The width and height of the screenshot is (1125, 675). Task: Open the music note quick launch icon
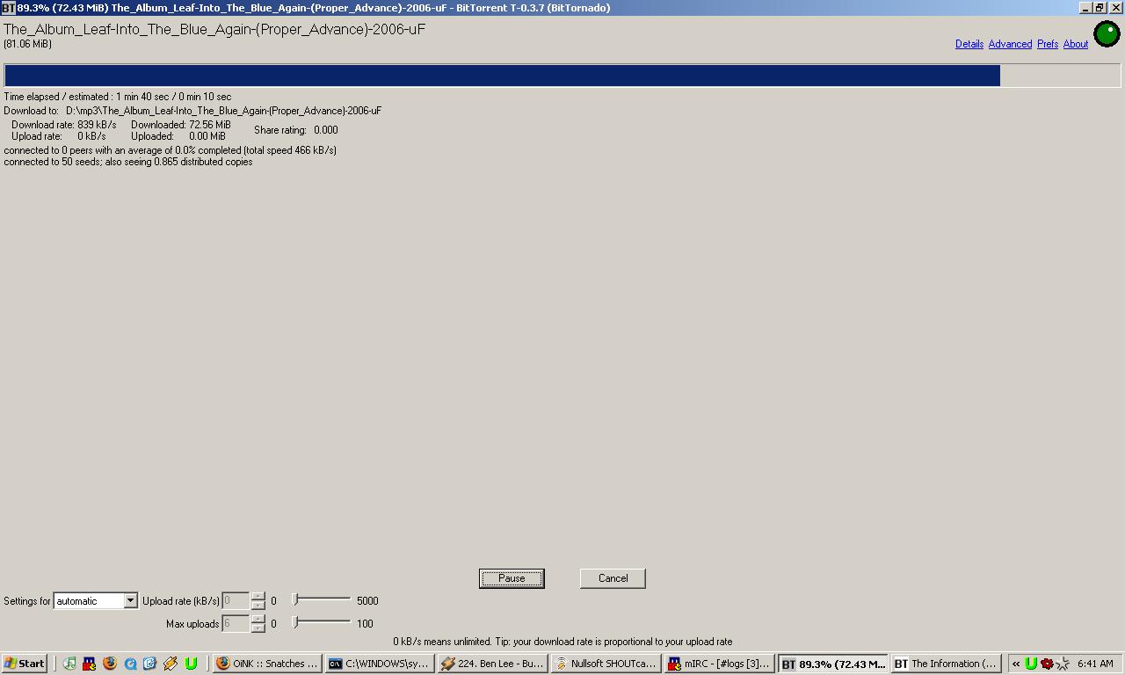[x=69, y=664]
